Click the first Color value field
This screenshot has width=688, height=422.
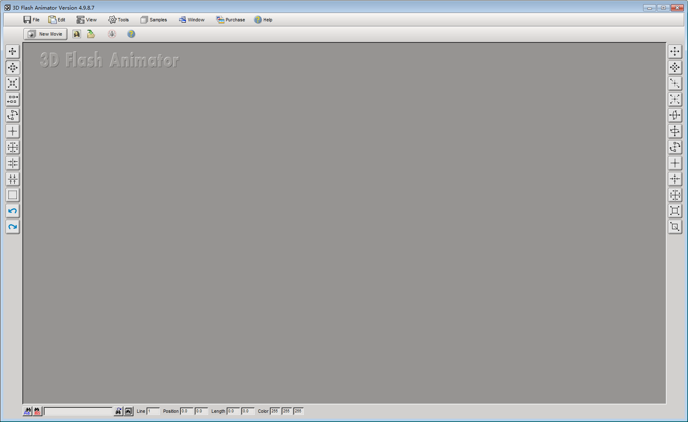(x=275, y=411)
